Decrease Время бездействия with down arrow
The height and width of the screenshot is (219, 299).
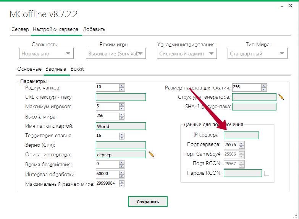(x=122, y=166)
